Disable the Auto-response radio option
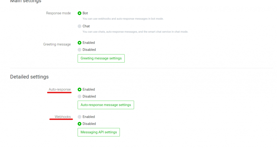 point(80,97)
